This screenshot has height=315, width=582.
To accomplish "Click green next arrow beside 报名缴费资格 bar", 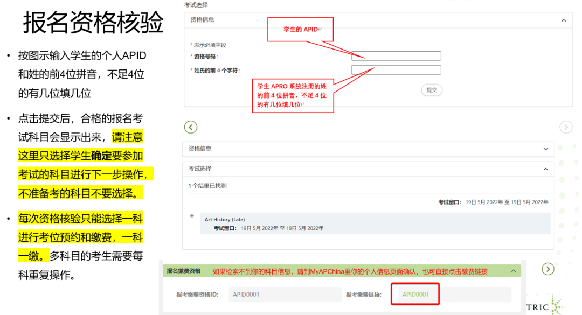I will coord(548,269).
